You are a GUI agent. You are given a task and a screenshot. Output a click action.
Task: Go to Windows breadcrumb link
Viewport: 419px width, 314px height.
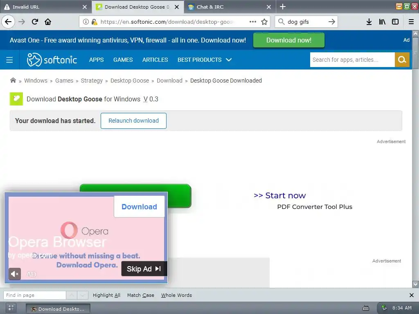click(36, 81)
